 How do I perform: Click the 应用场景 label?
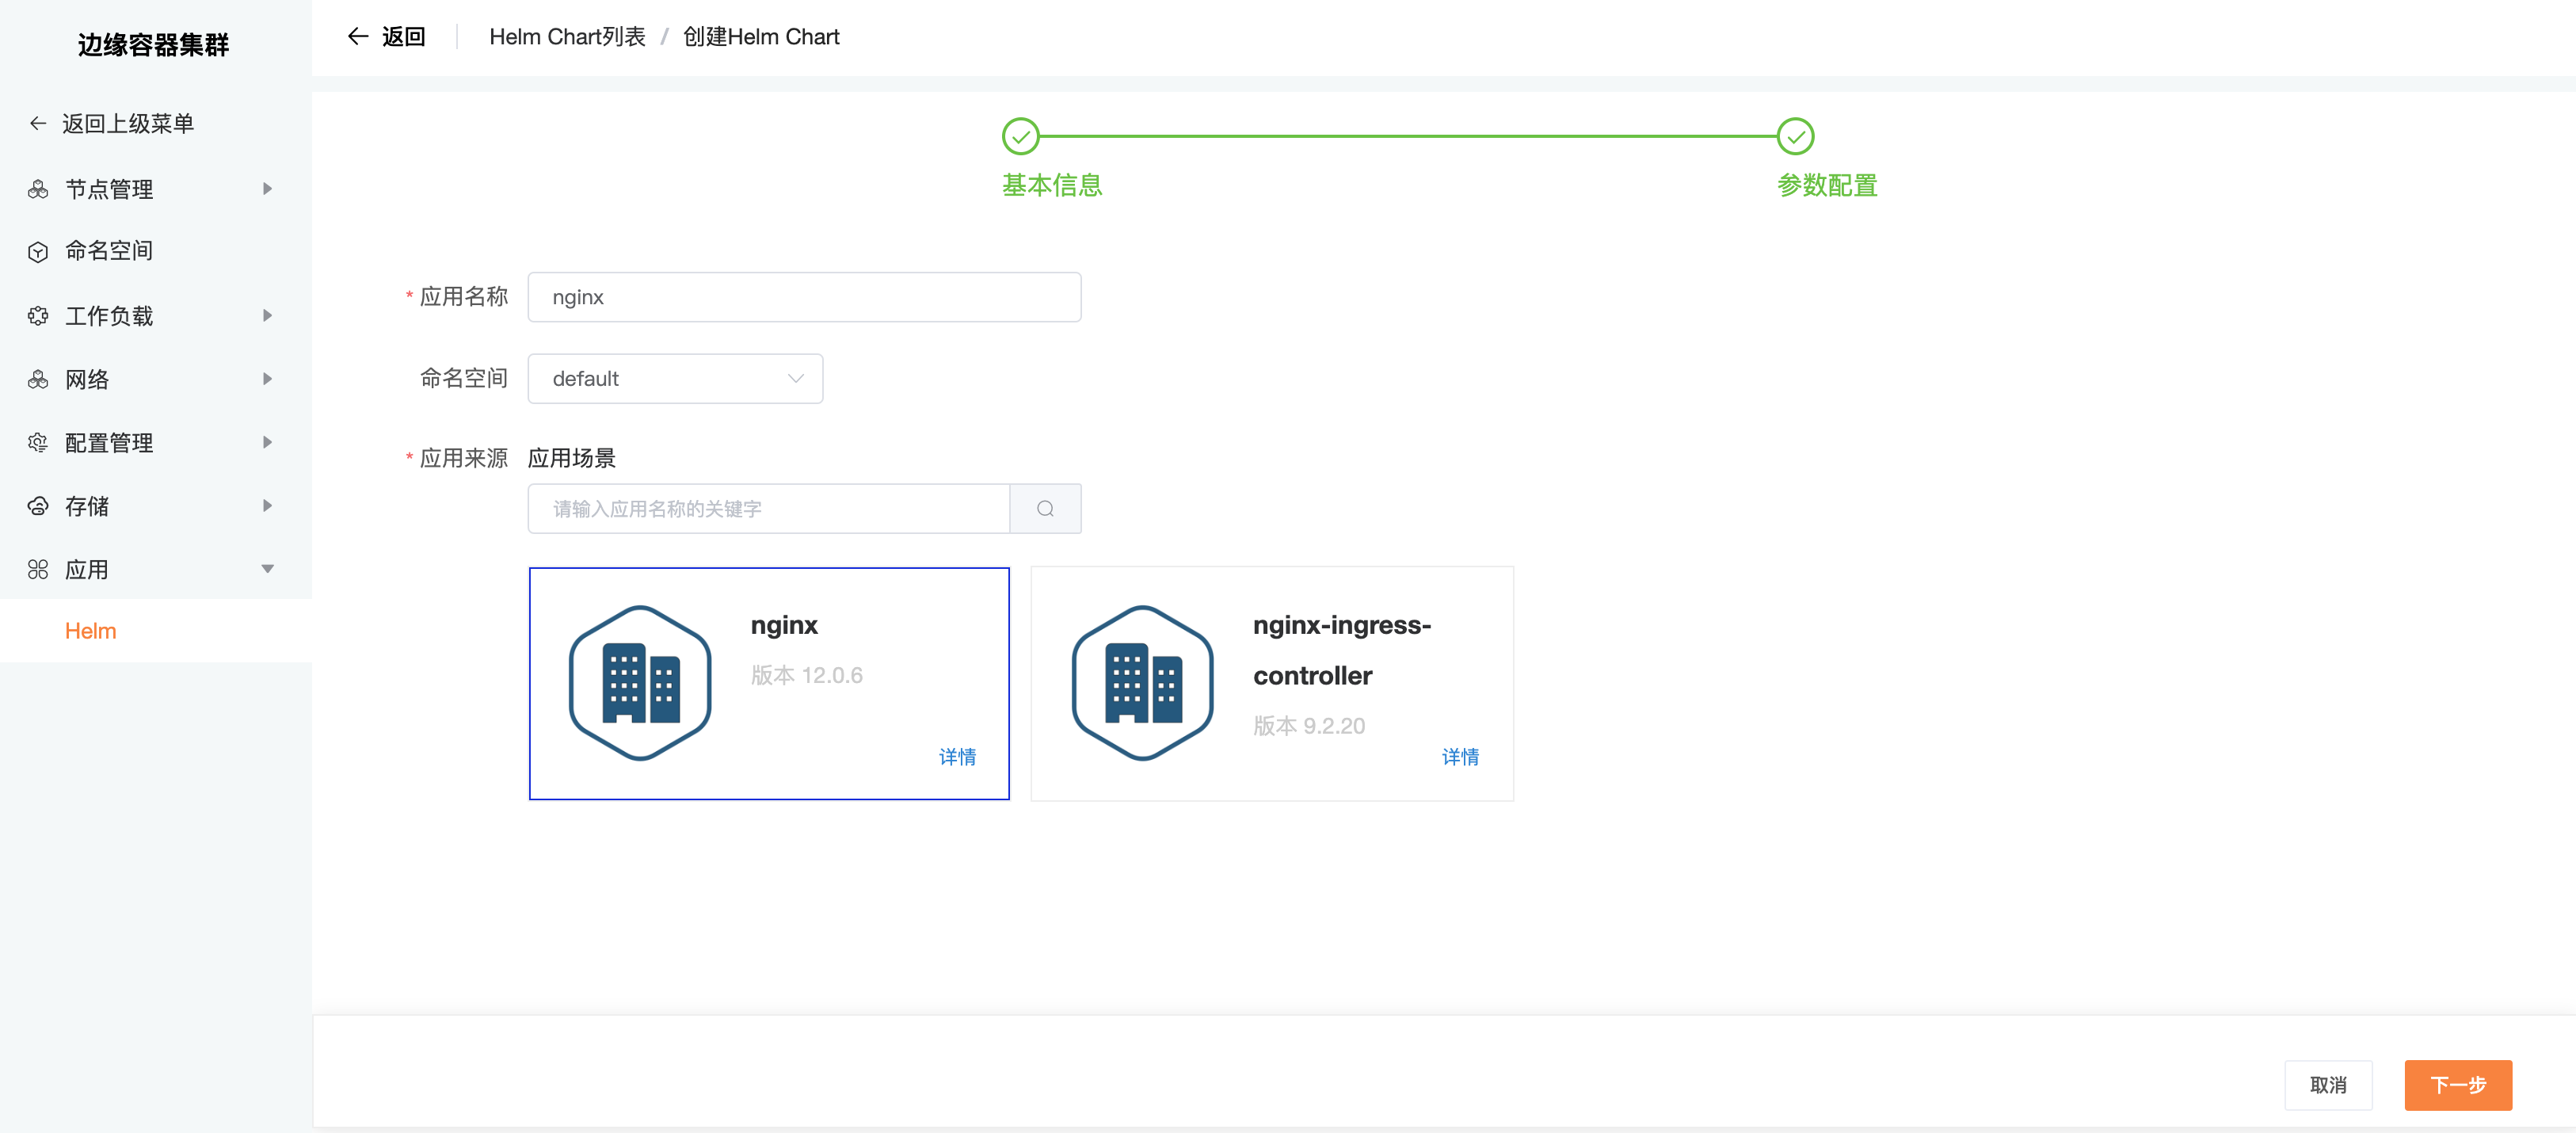pyautogui.click(x=572, y=458)
